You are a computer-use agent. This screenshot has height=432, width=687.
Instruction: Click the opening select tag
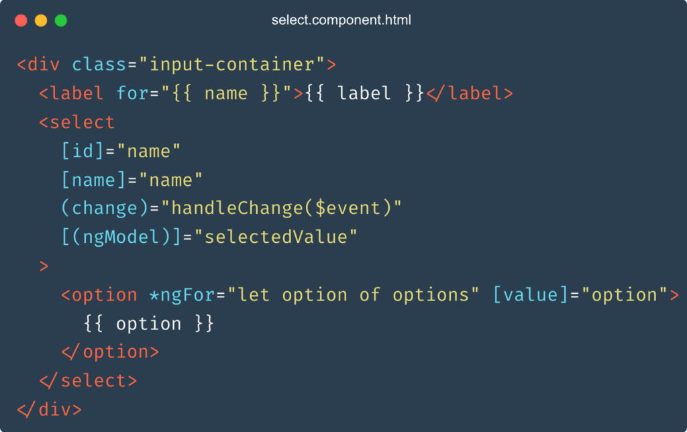[77, 122]
